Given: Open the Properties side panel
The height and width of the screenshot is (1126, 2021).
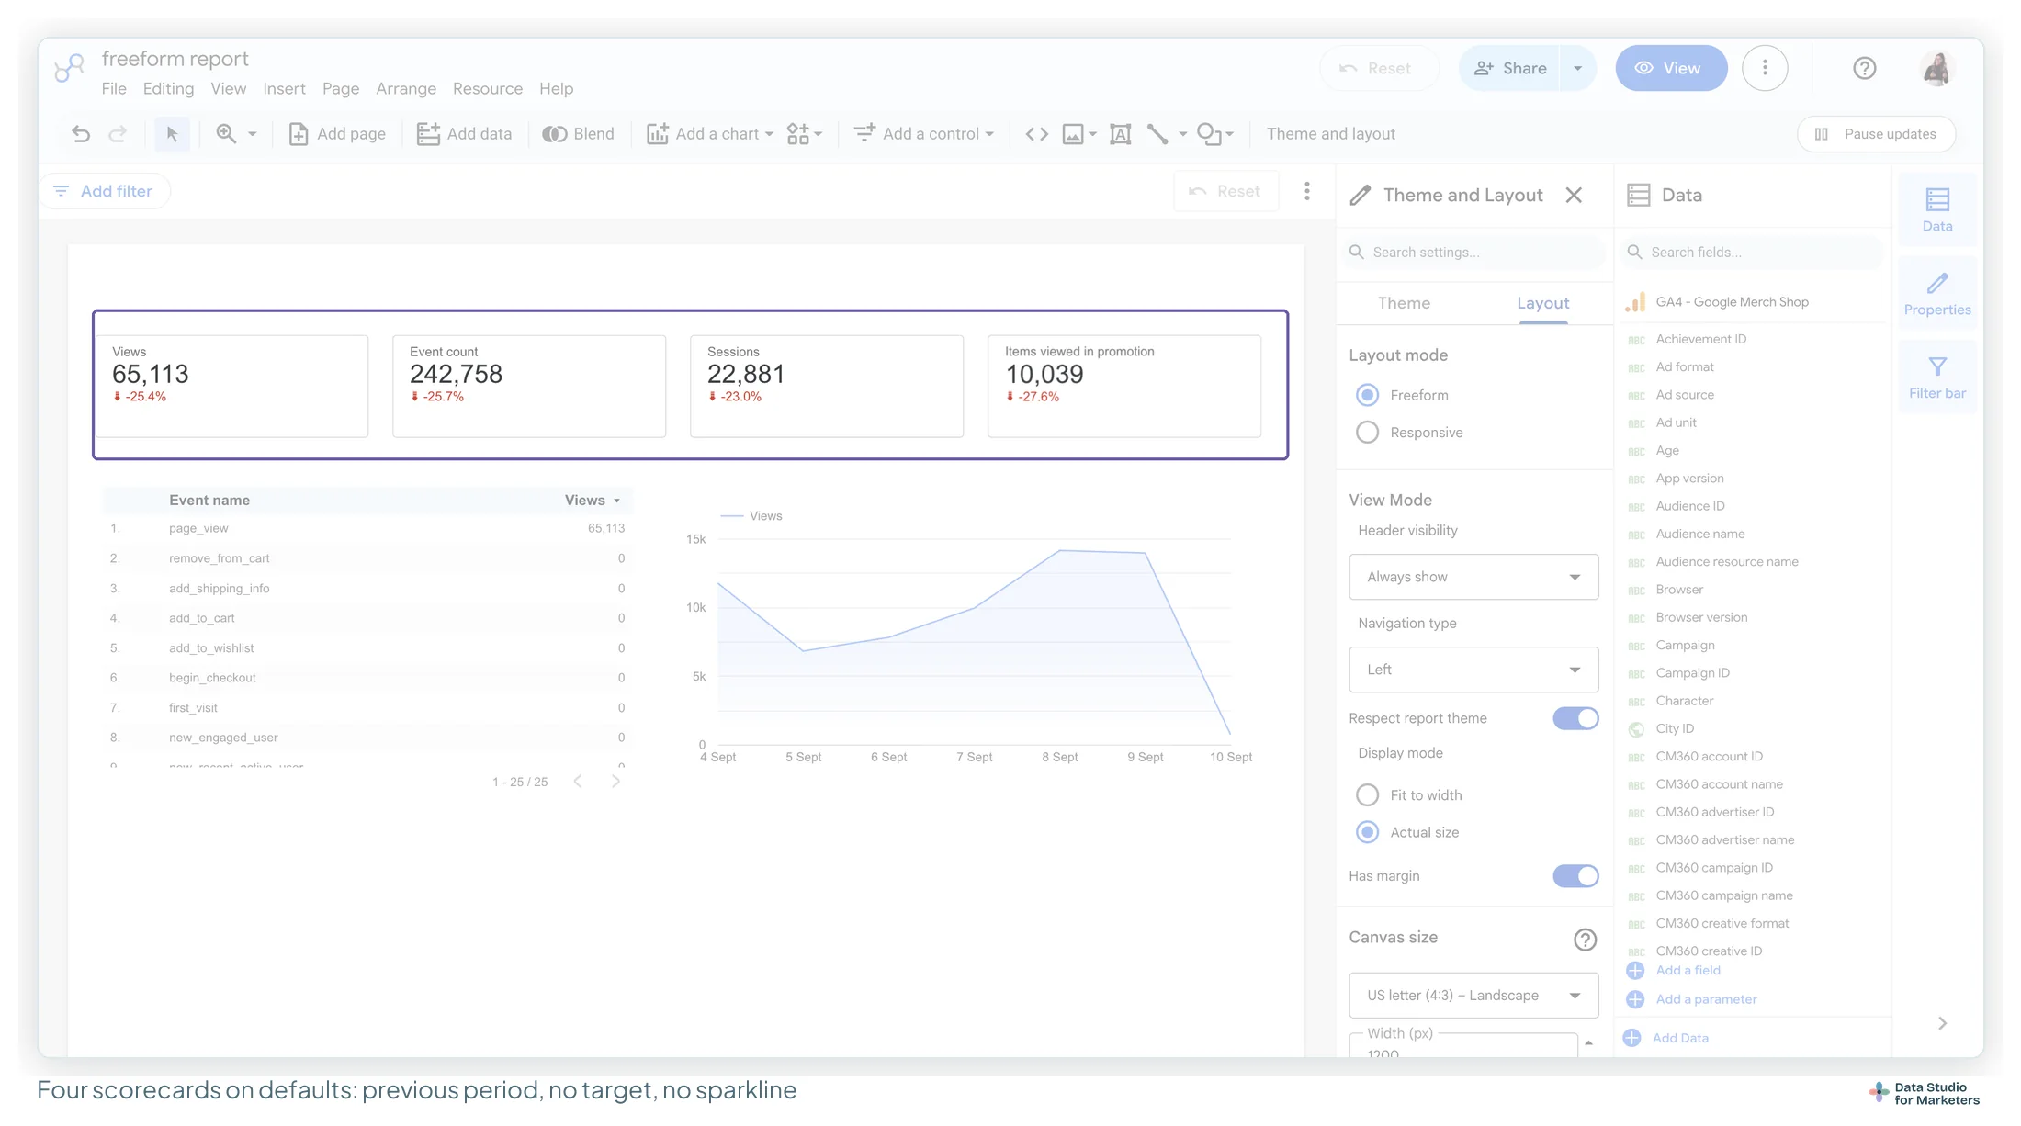Looking at the screenshot, I should click(x=1937, y=295).
